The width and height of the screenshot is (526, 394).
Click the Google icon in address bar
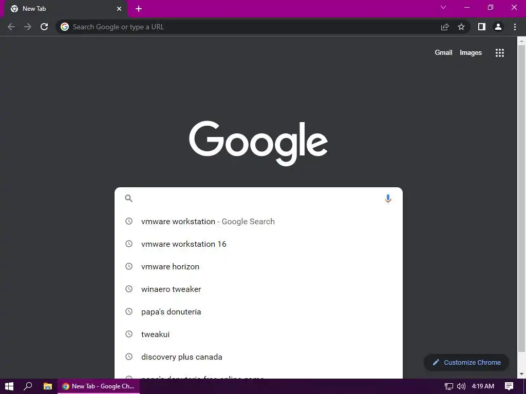[x=65, y=27]
